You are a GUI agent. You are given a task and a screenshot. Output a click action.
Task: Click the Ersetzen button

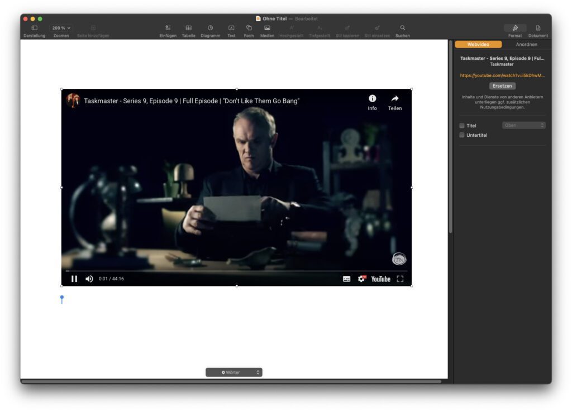pyautogui.click(x=502, y=86)
